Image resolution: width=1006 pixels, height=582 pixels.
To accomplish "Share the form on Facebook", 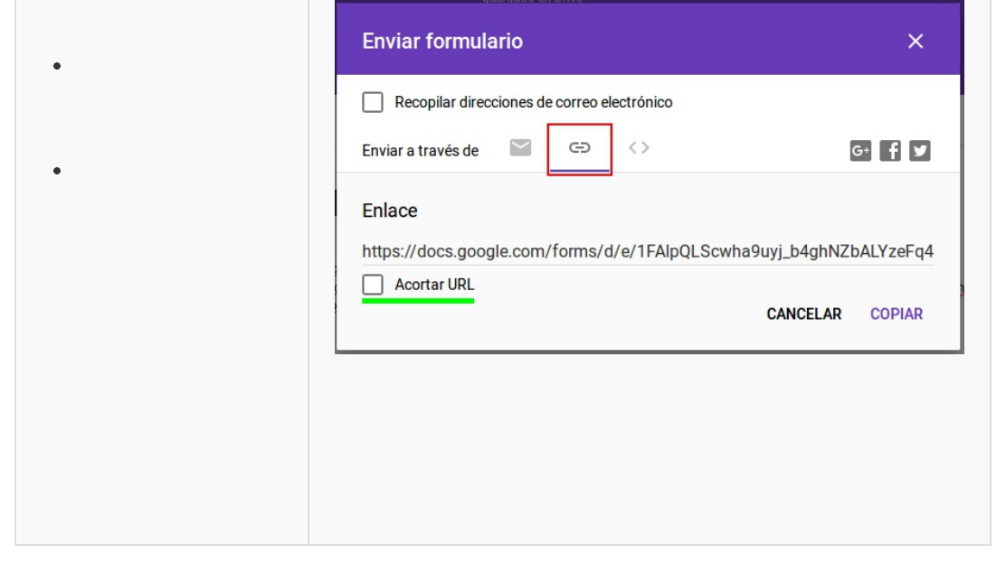I will click(890, 152).
